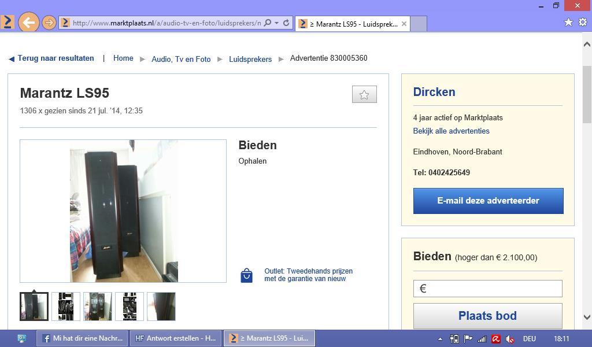The height and width of the screenshot is (347, 592).
Task: Show hidden tray icons arrow
Action: pyautogui.click(x=440, y=339)
